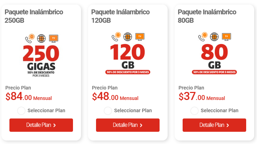Click the Paquete Inálambrico 120GB title
Screen dimensions: 257x144
click(x=120, y=16)
